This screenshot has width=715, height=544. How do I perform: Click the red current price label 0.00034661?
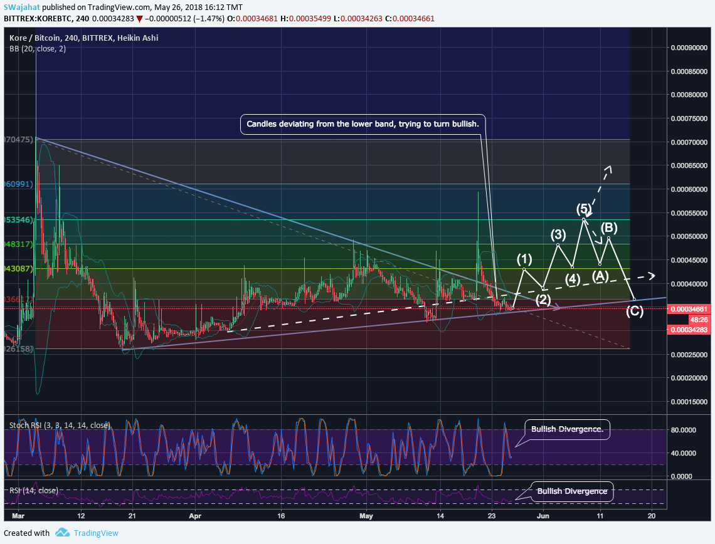point(689,309)
